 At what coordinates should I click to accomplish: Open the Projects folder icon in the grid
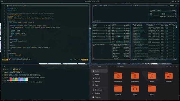pos(118,89)
